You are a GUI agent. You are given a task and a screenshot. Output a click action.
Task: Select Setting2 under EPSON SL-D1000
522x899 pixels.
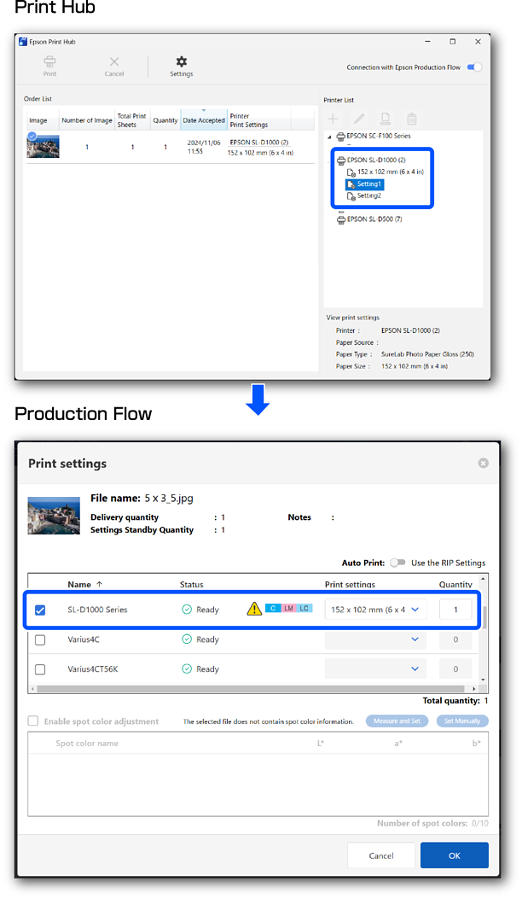click(x=368, y=196)
